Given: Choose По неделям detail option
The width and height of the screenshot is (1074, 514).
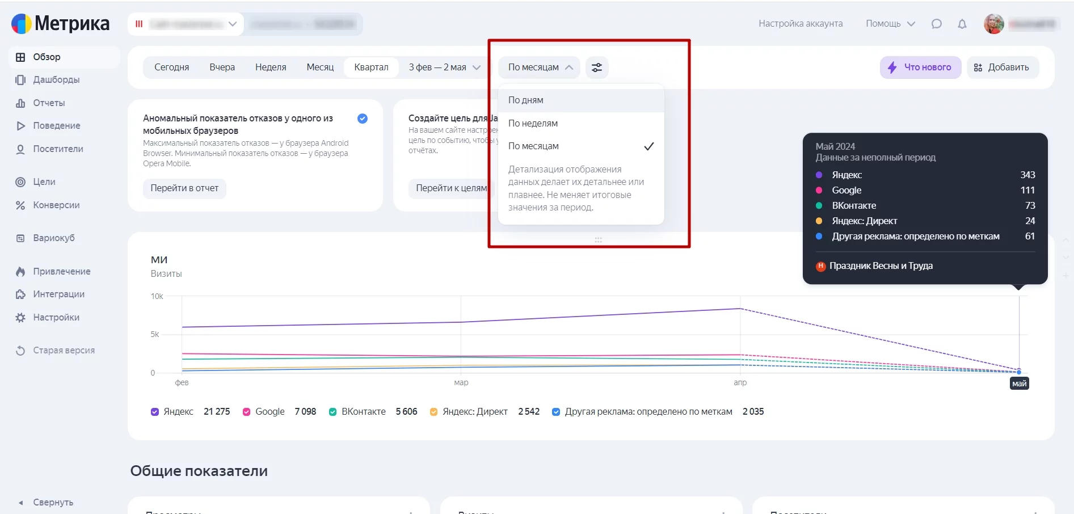Looking at the screenshot, I should [581, 123].
